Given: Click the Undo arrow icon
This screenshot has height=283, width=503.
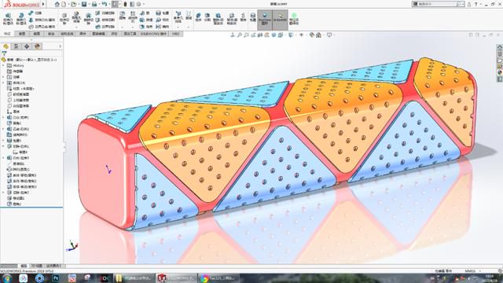Looking at the screenshot, I should (105, 4).
